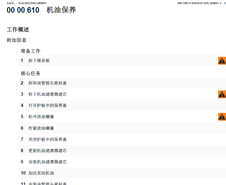
Task: Click warning icon beside 拆下隔音板
Action: pyautogui.click(x=222, y=61)
